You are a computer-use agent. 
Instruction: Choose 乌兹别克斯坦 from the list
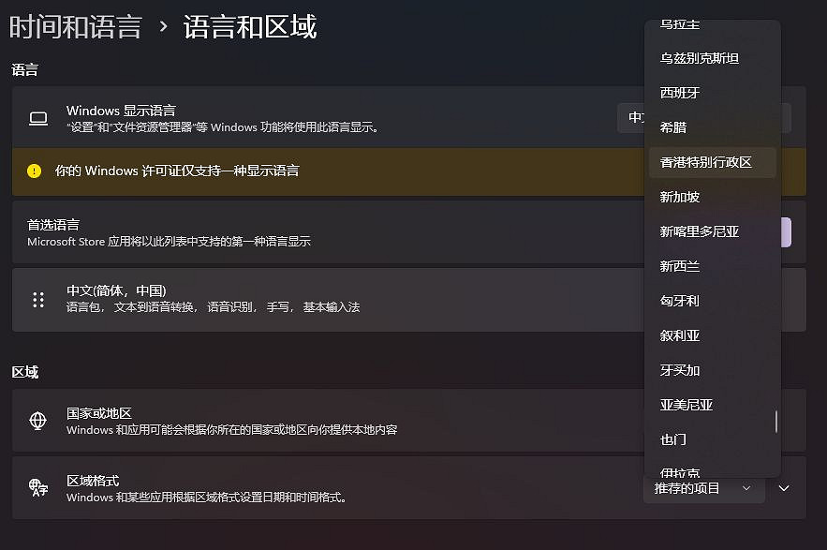click(x=700, y=58)
